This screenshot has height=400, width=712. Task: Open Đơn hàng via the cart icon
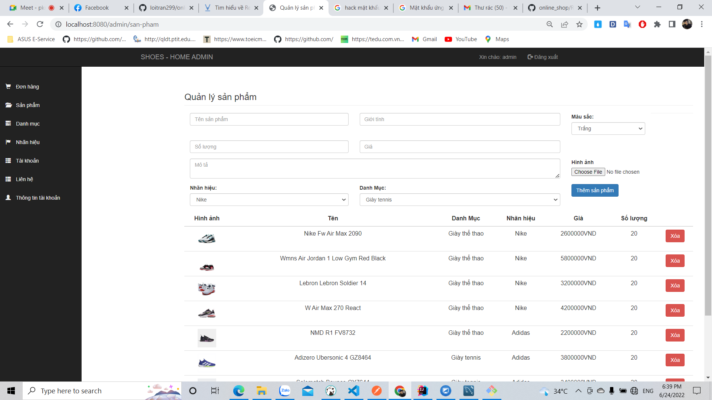(x=8, y=86)
